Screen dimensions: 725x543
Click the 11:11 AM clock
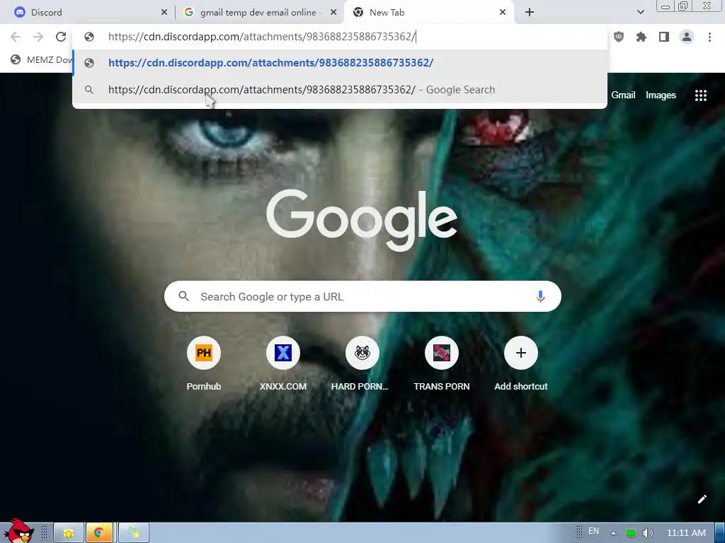point(686,533)
